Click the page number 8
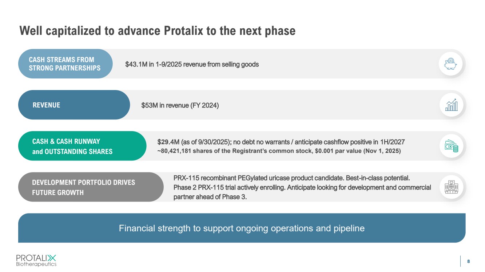 [468, 261]
